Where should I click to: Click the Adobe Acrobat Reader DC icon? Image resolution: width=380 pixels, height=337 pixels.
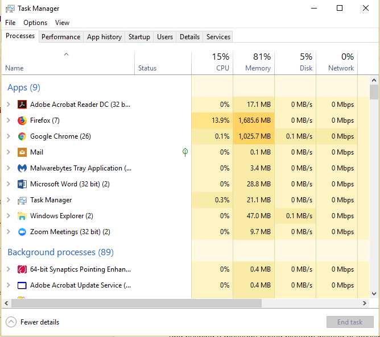22,105
